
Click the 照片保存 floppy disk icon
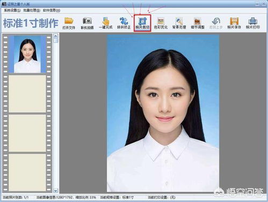tap(234, 21)
